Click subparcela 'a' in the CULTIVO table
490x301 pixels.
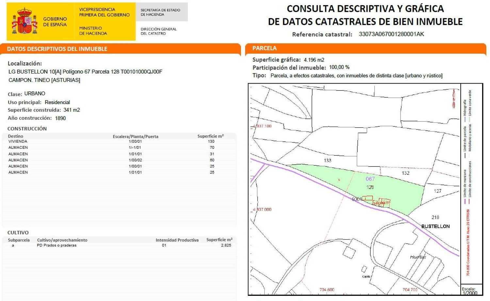pyautogui.click(x=13, y=245)
